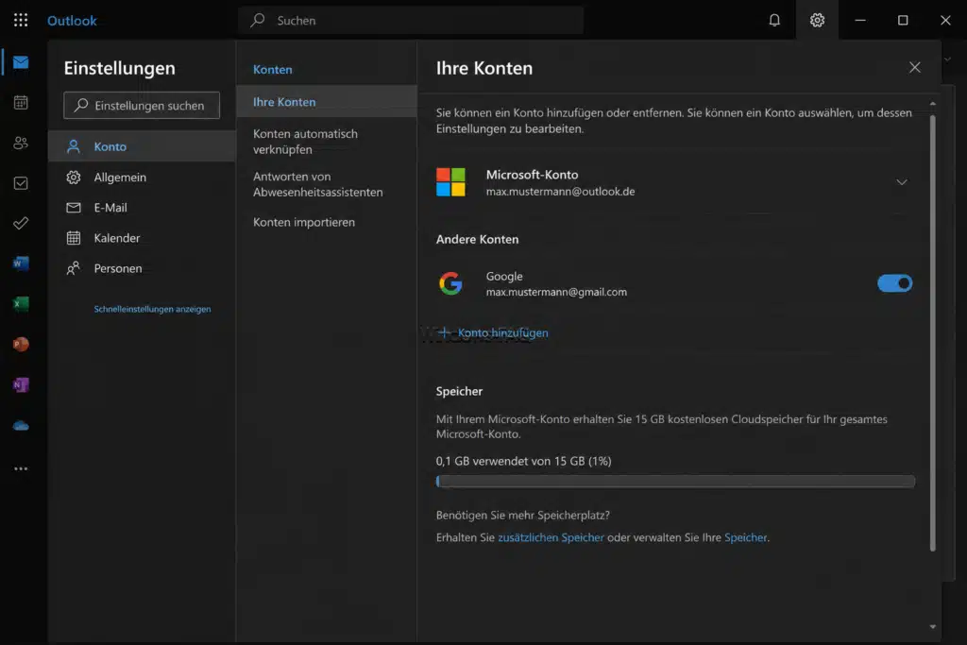Click the Benötigen Sie mehr Speicherplatz text

coord(523,515)
